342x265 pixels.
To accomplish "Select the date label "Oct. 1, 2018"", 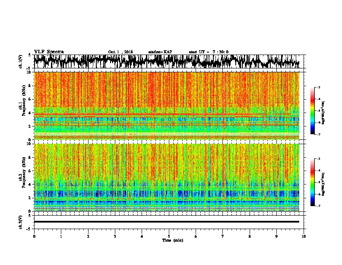I will coord(120,52).
